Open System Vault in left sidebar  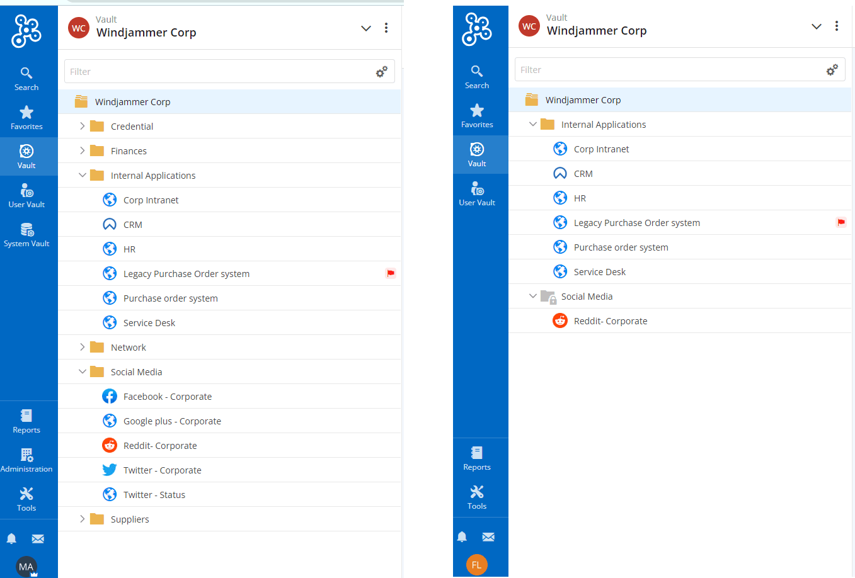coord(26,235)
